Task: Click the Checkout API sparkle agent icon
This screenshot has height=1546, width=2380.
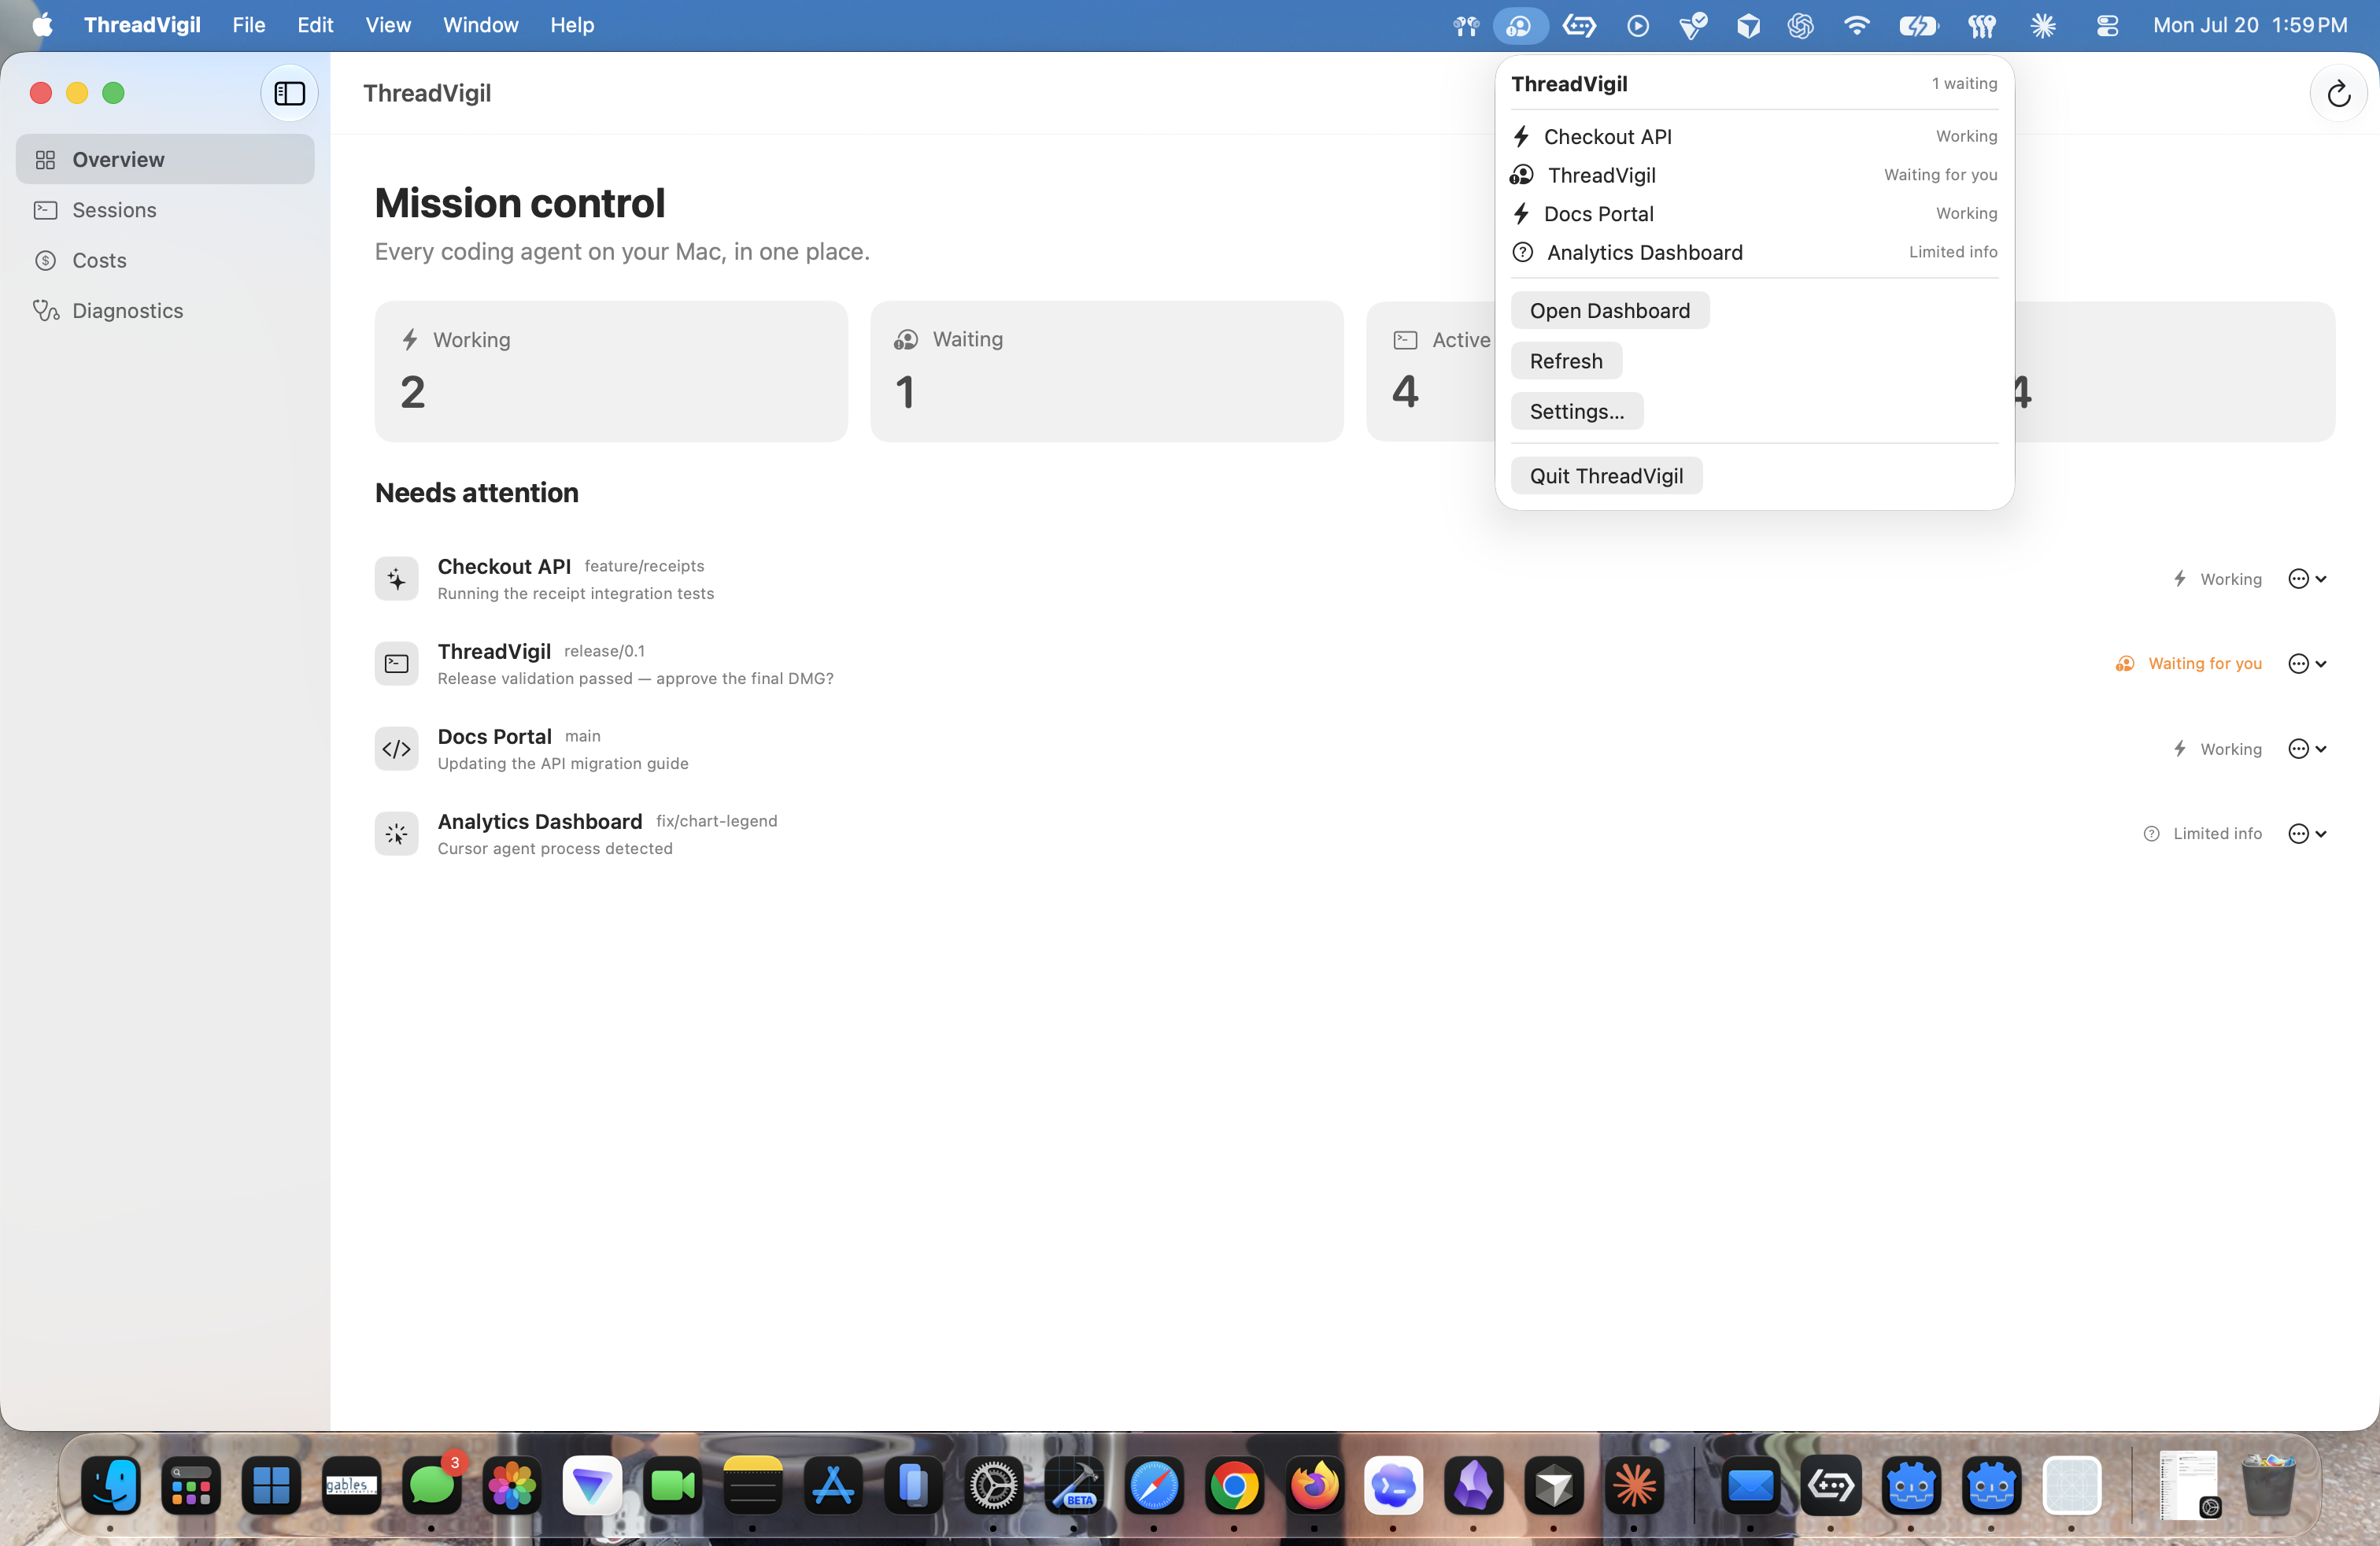Action: [396, 579]
